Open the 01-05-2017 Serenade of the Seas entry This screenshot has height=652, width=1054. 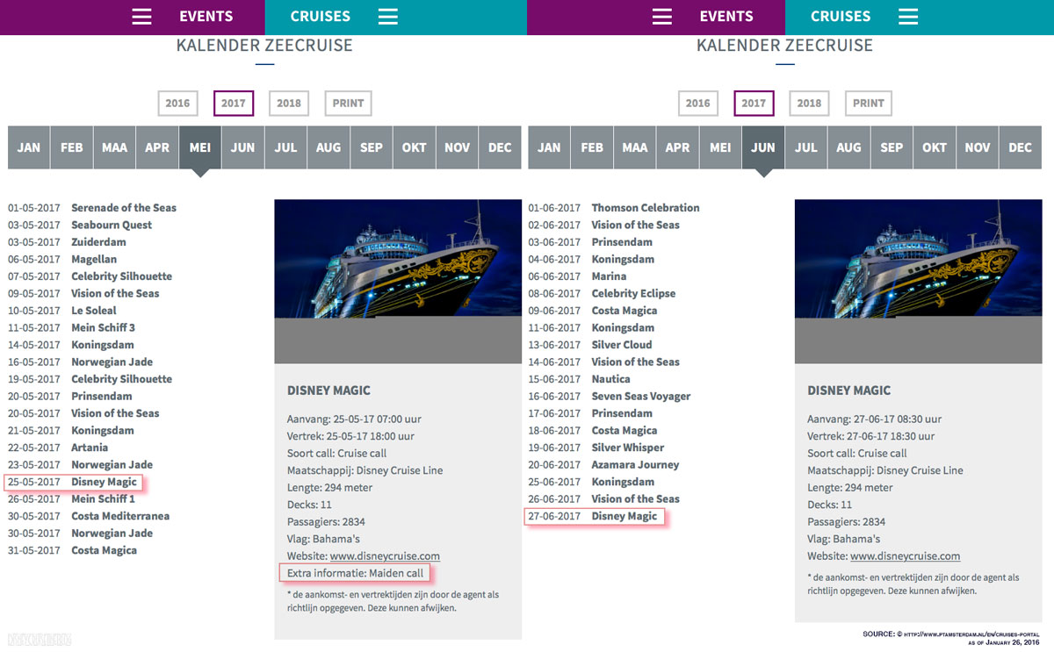92,208
